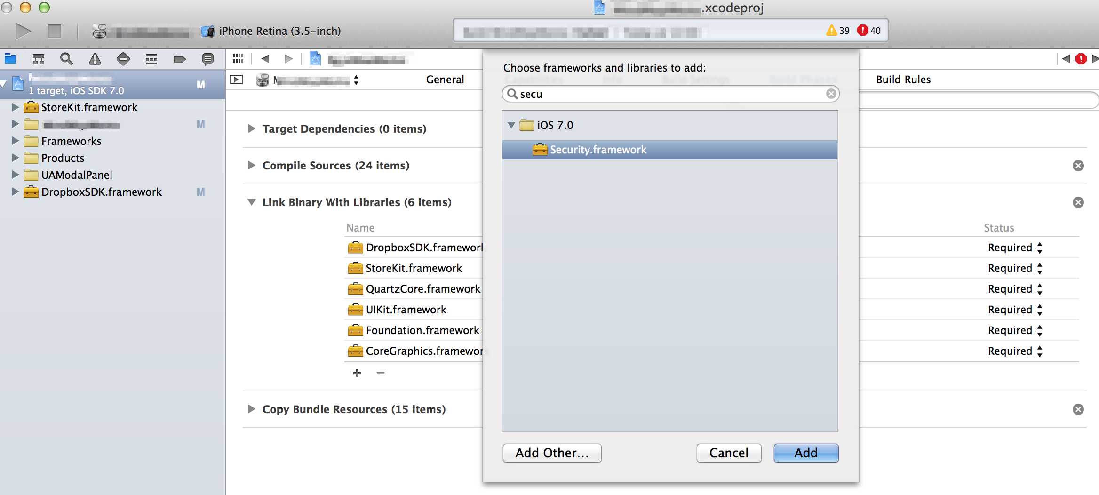Change Required status for StoreKit.framework

1015,268
